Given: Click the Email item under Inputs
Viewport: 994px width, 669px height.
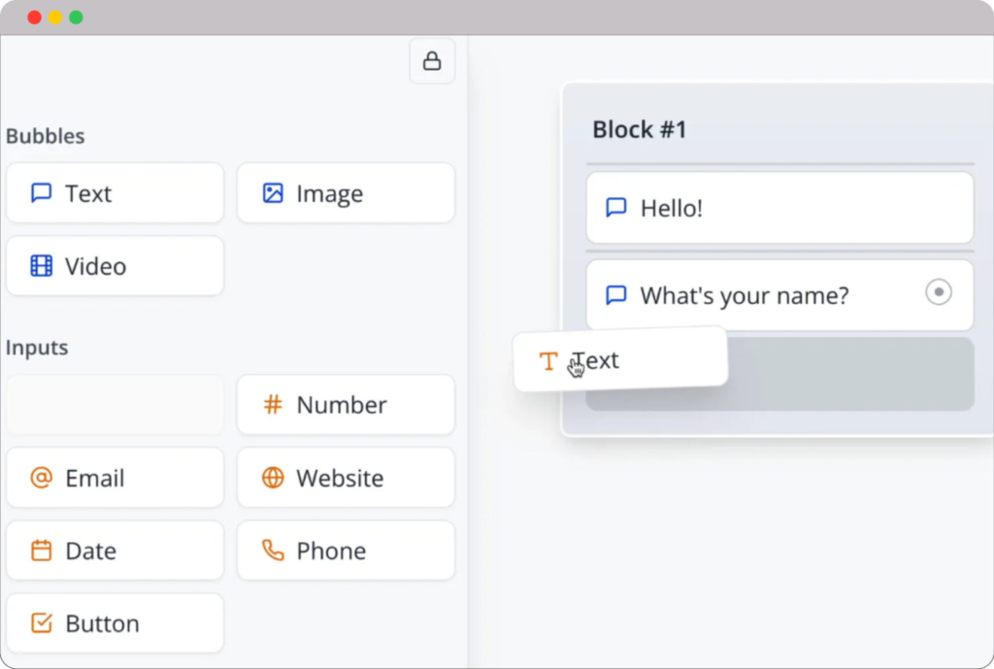Looking at the screenshot, I should 115,478.
